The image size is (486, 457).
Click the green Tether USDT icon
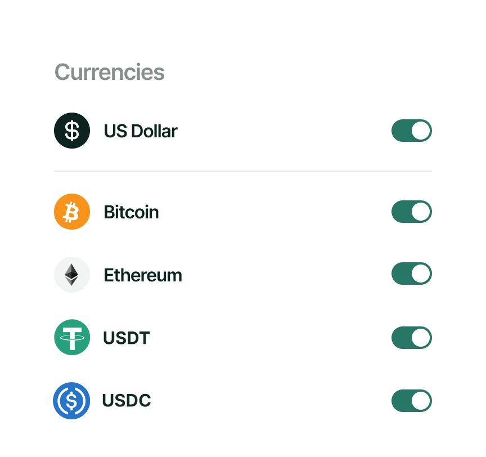tap(72, 338)
